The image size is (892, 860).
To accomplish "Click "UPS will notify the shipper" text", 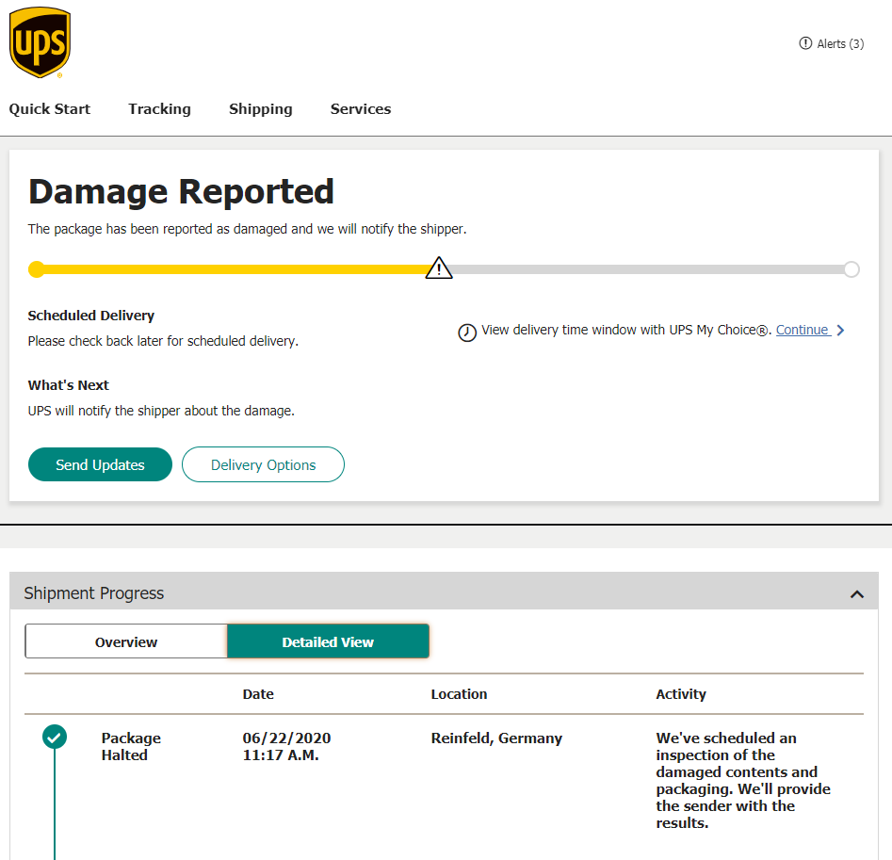I will tap(161, 411).
